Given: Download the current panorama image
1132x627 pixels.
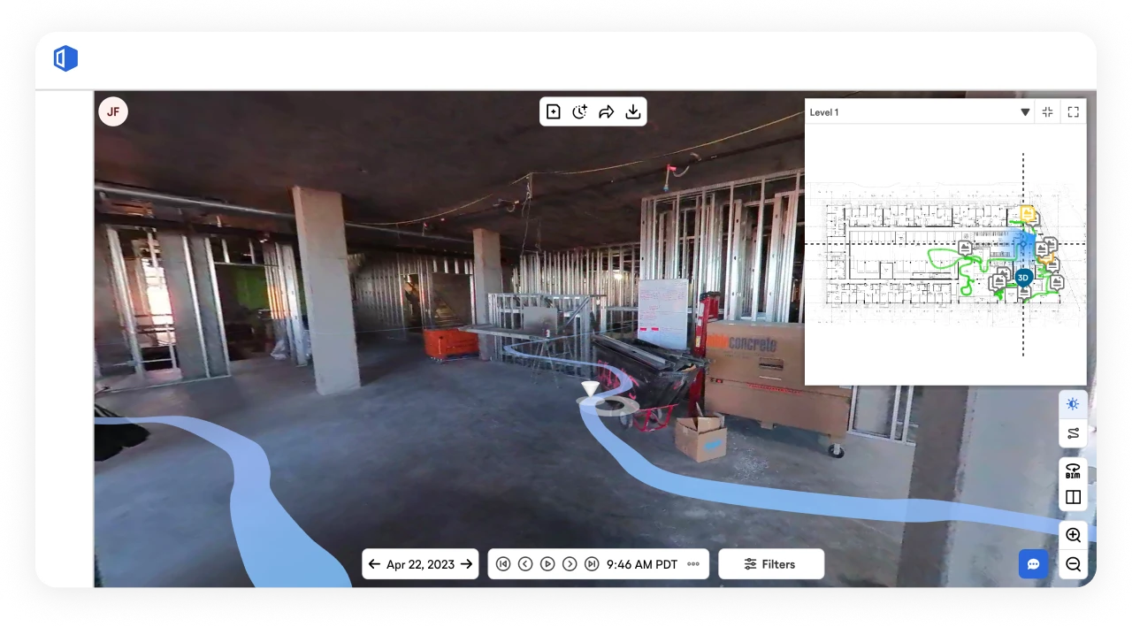Looking at the screenshot, I should (x=633, y=111).
